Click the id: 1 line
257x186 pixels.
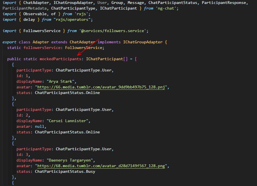pos(23,76)
